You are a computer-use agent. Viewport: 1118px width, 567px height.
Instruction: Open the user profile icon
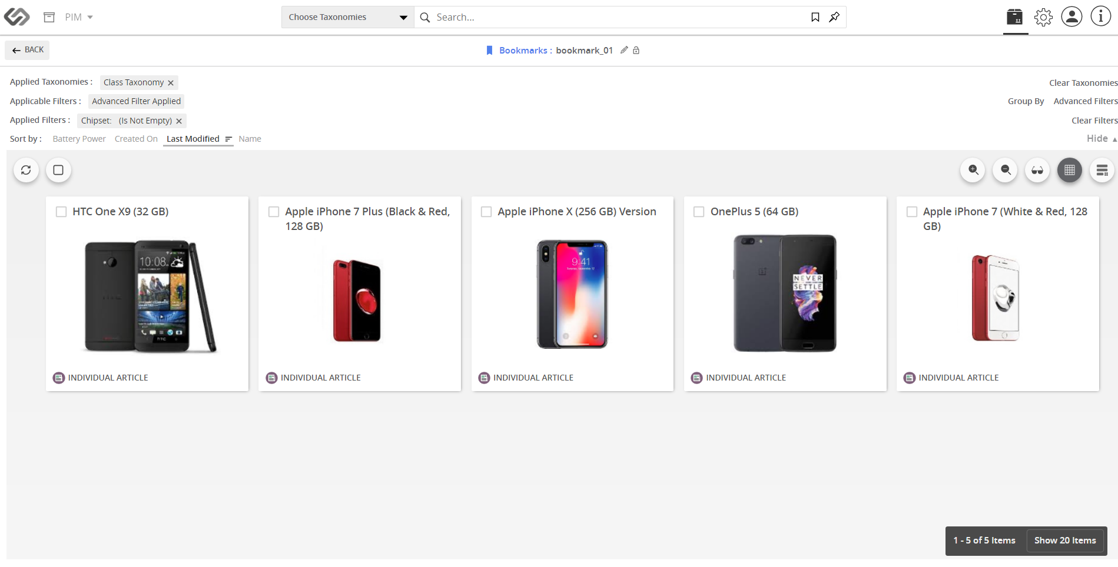pyautogui.click(x=1072, y=16)
